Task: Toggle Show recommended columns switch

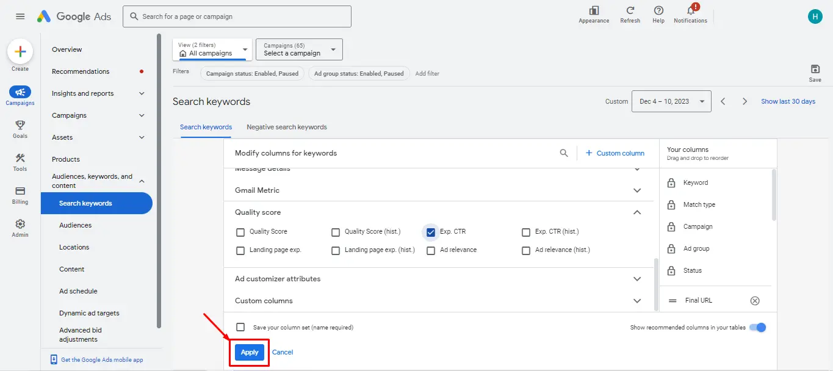Action: (757, 328)
